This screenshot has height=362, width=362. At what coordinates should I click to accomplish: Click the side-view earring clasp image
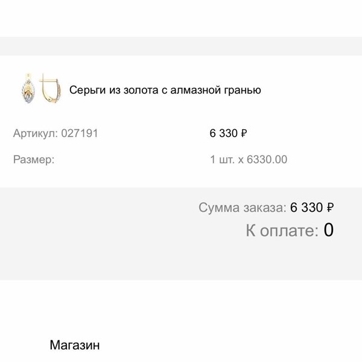tap(50, 87)
